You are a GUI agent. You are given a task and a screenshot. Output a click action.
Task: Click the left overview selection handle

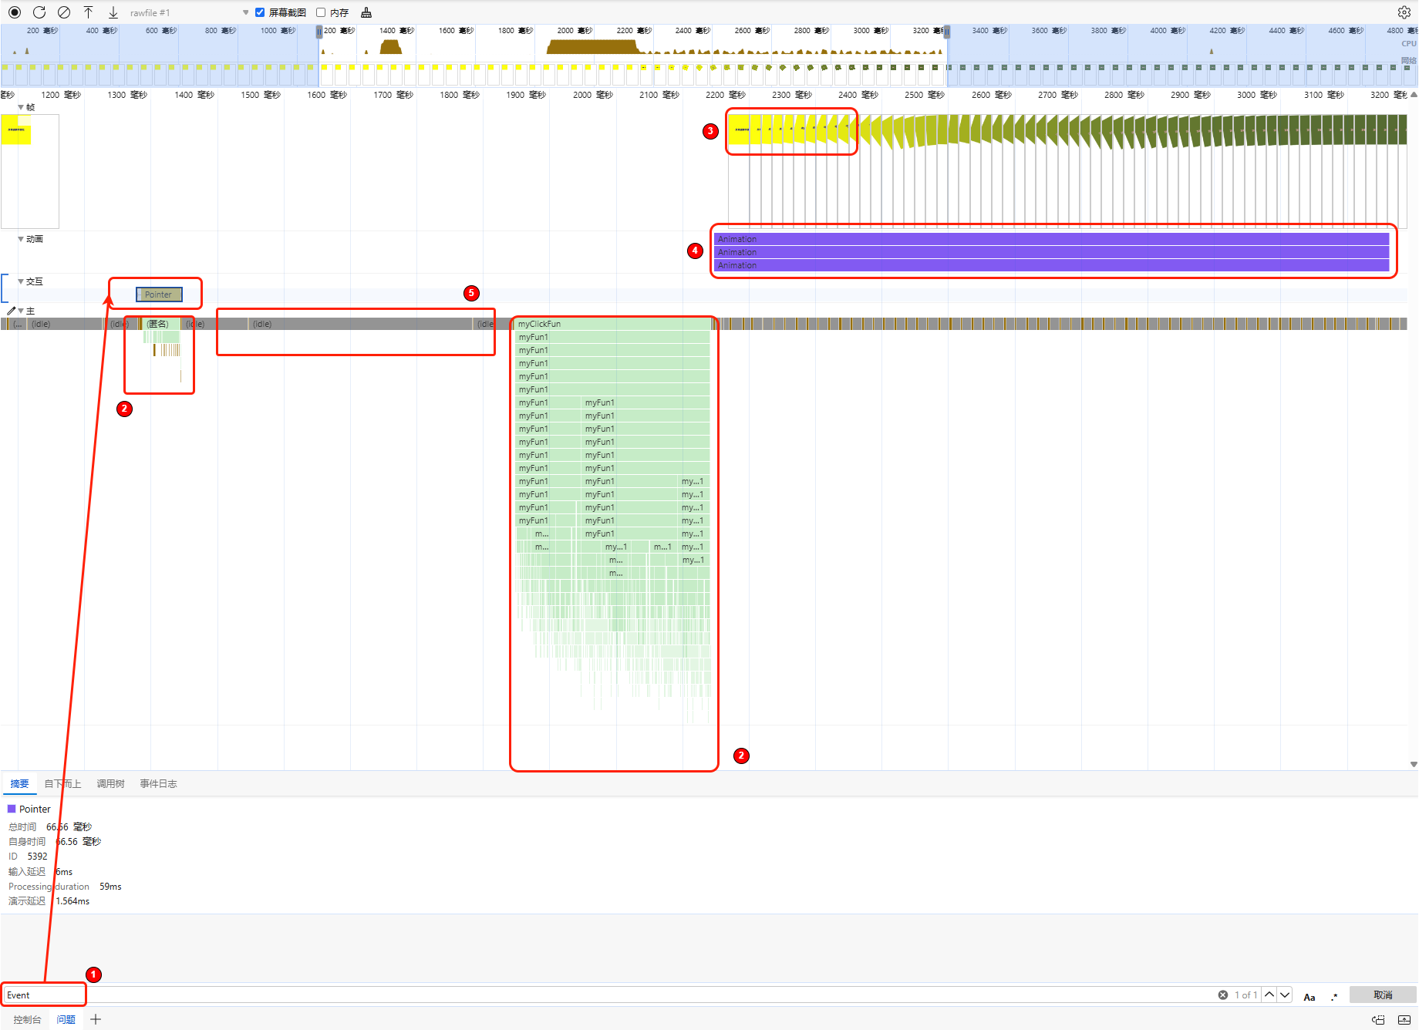tap(319, 32)
